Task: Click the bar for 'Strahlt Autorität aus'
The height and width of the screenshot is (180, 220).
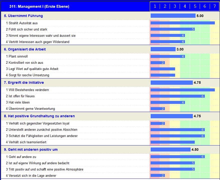Action: [183, 23]
